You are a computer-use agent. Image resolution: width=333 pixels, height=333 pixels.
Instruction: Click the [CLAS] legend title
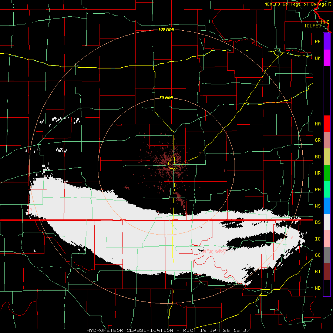pos(313,26)
